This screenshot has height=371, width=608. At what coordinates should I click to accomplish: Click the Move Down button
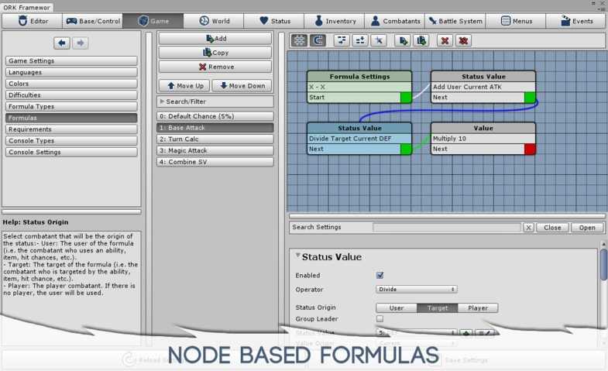[x=242, y=86]
